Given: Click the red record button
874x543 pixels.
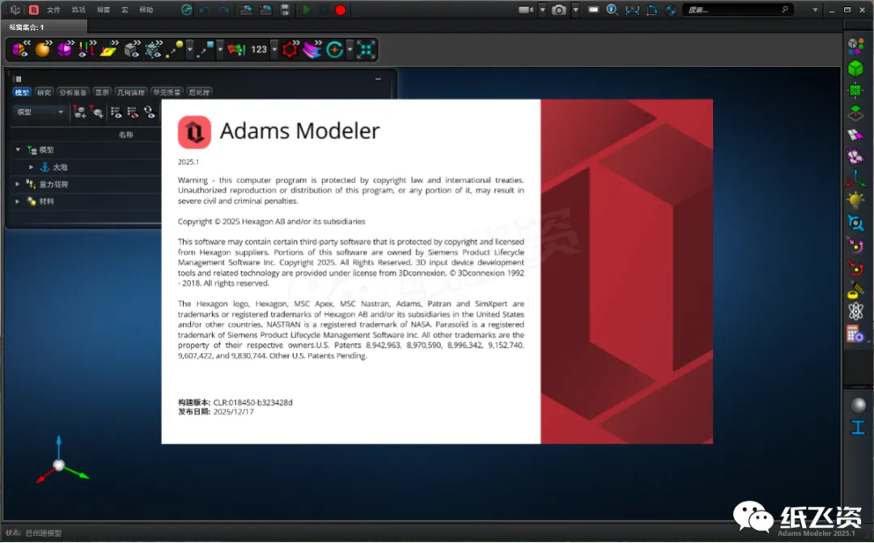Looking at the screenshot, I should pyautogui.click(x=340, y=10).
